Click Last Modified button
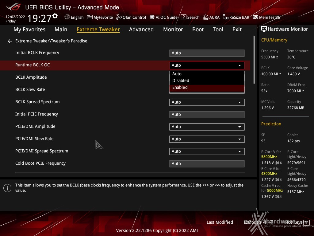Image resolution: width=314 pixels, height=236 pixels. click(x=220, y=222)
